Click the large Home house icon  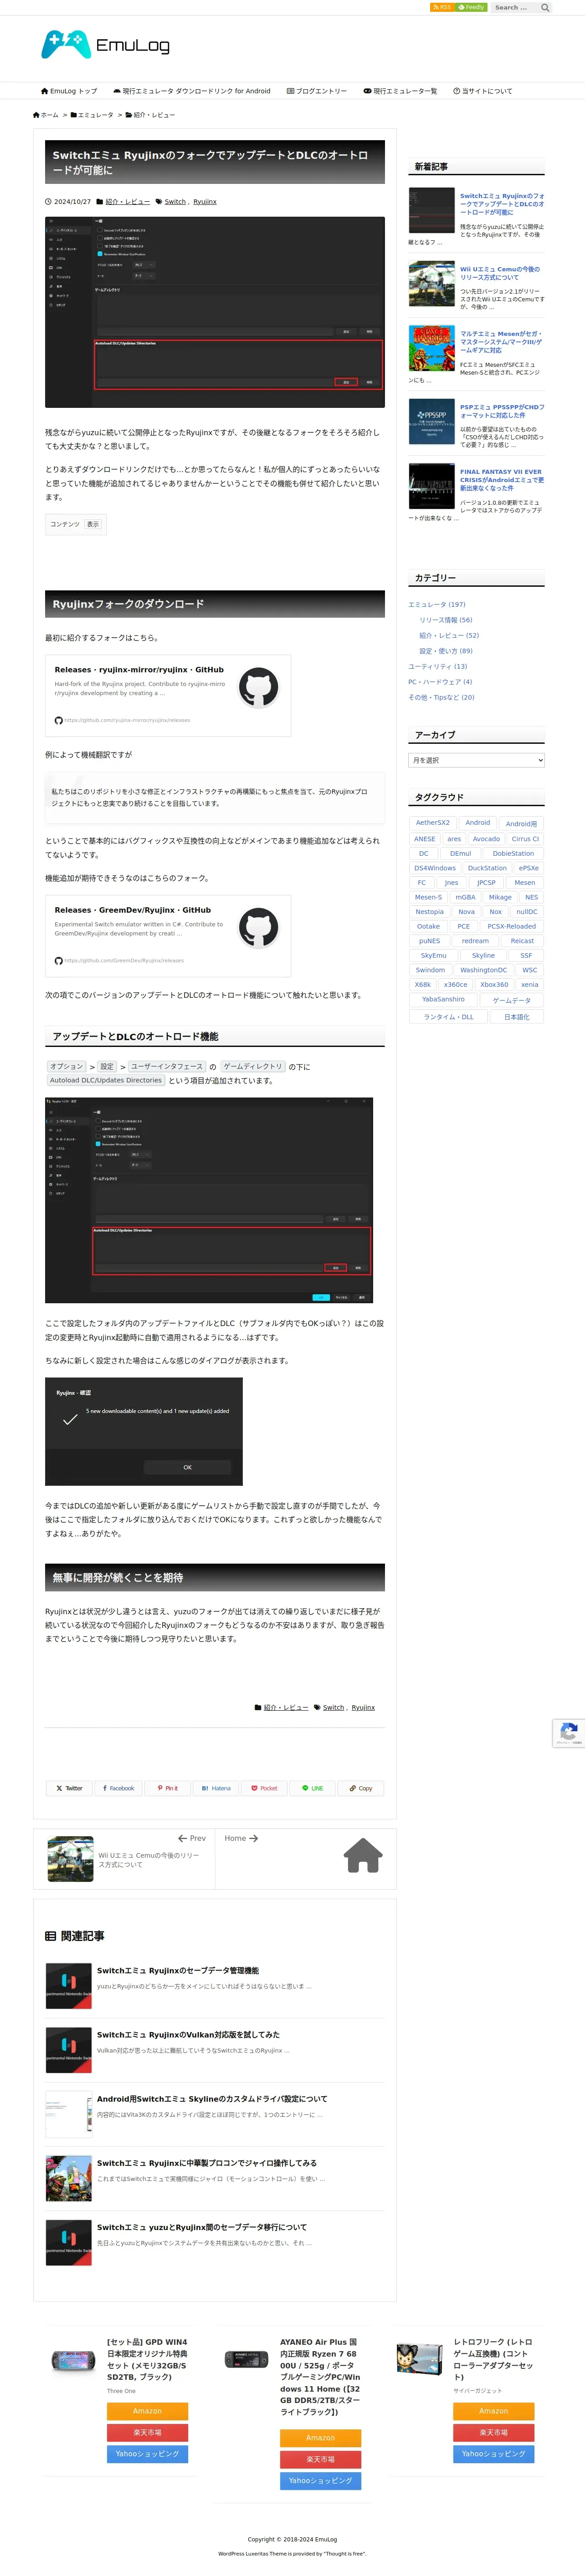(363, 1855)
